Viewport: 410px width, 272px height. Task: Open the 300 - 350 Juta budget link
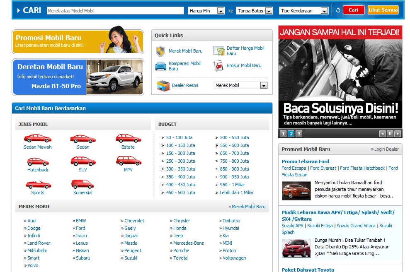(180, 169)
